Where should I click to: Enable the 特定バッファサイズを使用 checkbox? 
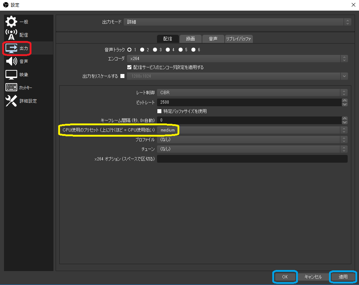(x=159, y=111)
